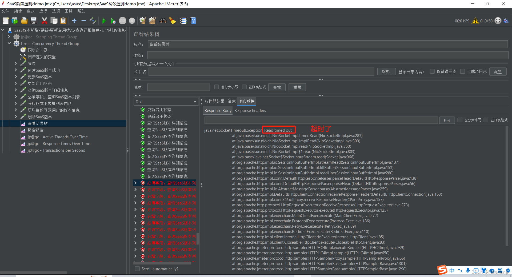This screenshot has height=277, width=512.
Task: Open the Text display mode dropdown
Action: click(x=166, y=102)
